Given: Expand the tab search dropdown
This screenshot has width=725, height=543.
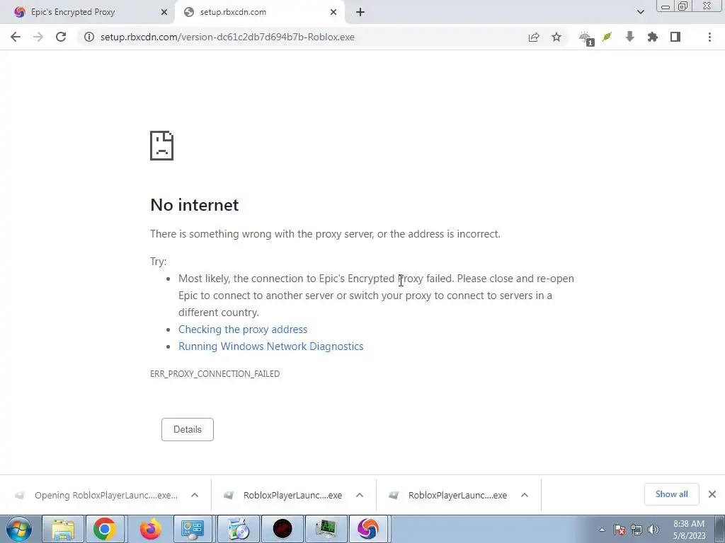Looking at the screenshot, I should click(x=640, y=13).
